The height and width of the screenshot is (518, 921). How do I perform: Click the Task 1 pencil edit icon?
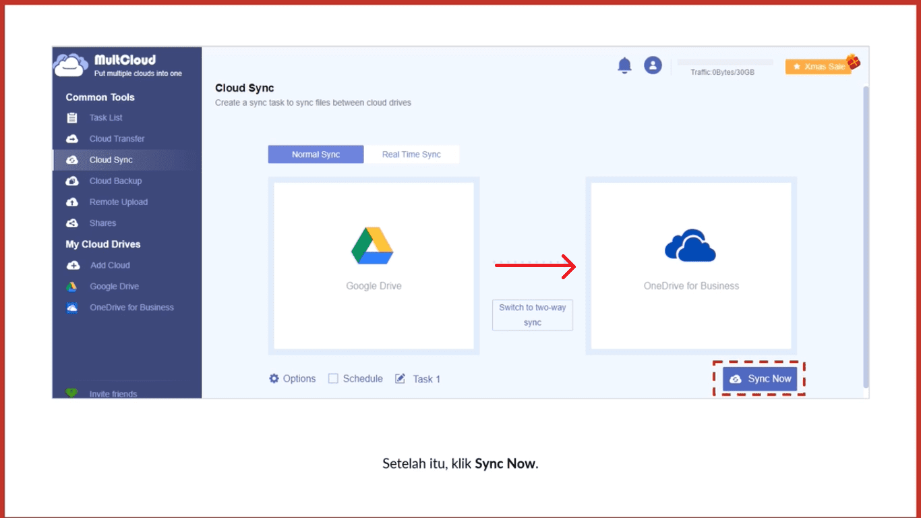click(400, 378)
